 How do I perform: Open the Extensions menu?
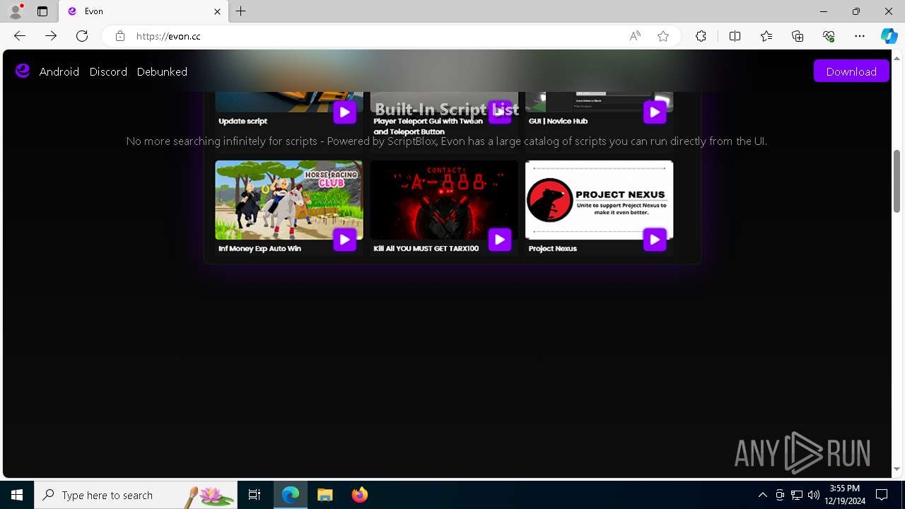701,36
